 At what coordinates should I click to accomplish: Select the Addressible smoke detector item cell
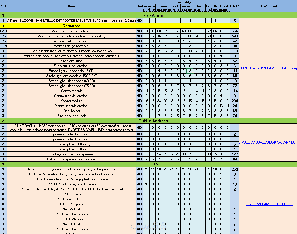coord(72,31)
